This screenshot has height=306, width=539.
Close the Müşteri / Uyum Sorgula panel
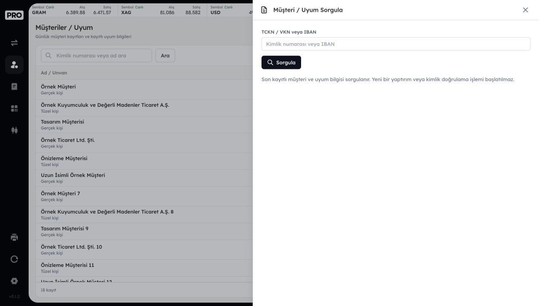point(525,10)
